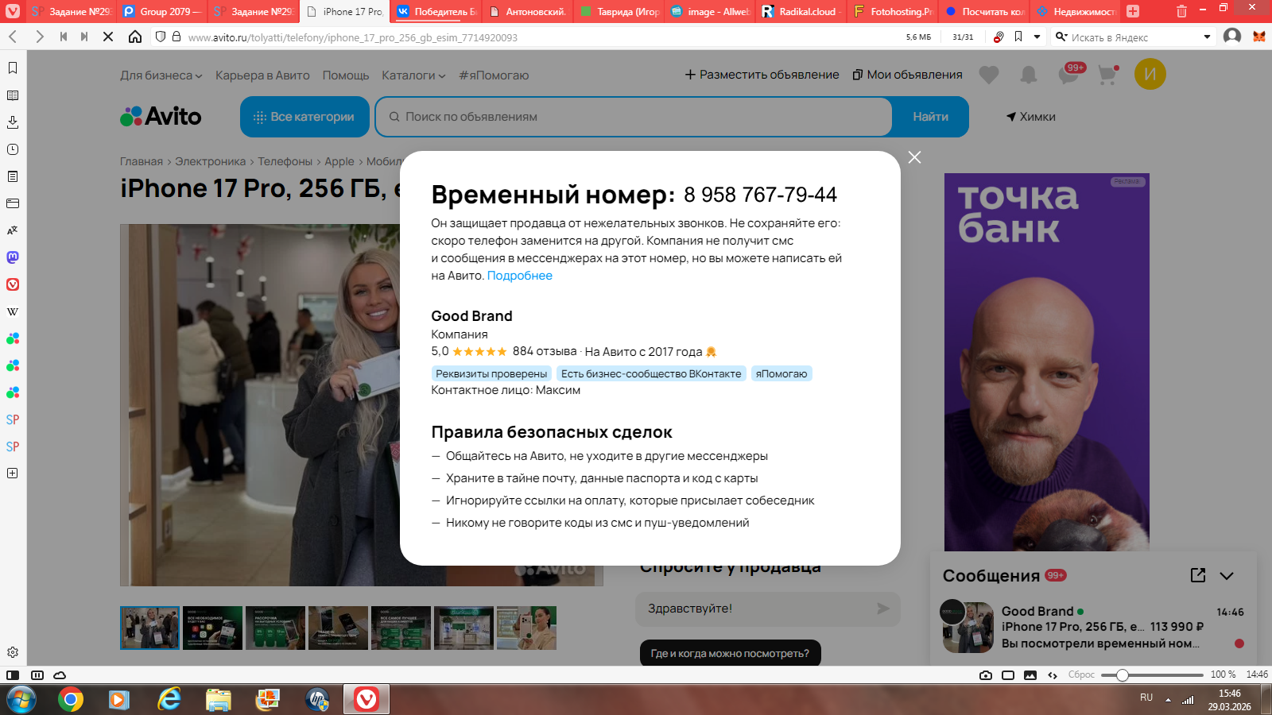Open closed tabs trash icon
The image size is (1272, 715).
[1181, 11]
